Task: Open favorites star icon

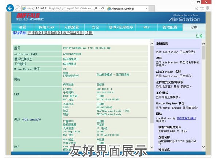Action: point(202,8)
